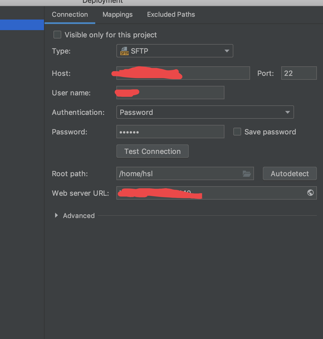
Task: Select the Connection tab
Action: point(70,14)
